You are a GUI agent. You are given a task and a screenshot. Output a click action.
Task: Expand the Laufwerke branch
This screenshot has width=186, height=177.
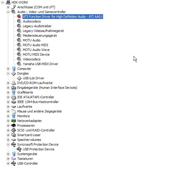(x=8, y=107)
